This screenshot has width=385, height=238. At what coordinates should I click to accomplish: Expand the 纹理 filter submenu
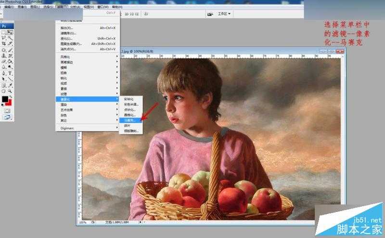point(88,94)
